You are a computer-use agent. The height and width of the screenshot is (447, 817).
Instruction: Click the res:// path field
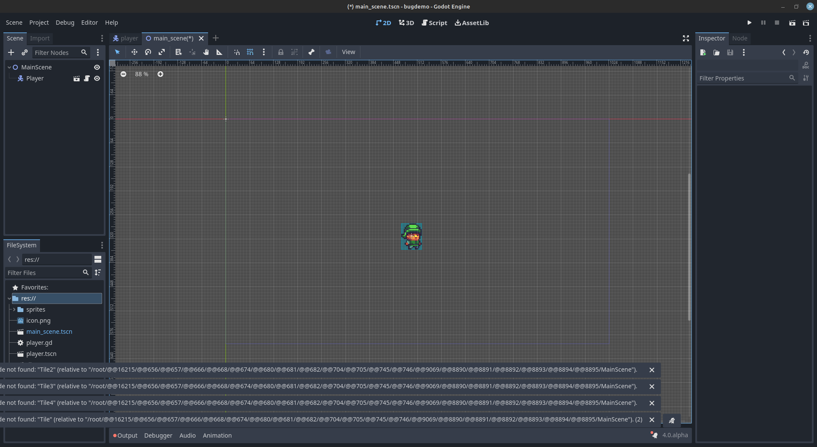(57, 259)
